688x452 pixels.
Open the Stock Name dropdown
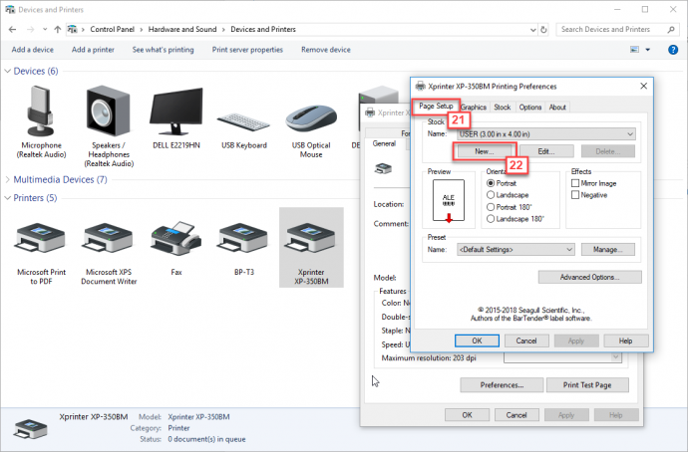(x=545, y=134)
